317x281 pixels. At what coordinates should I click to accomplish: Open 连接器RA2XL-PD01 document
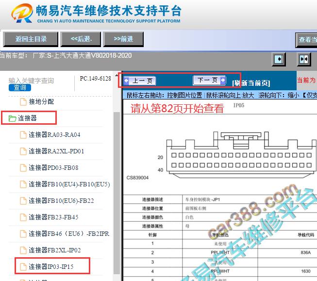pyautogui.click(x=56, y=151)
